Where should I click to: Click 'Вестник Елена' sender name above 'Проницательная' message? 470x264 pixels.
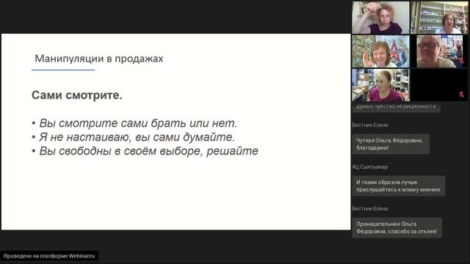tap(370, 208)
